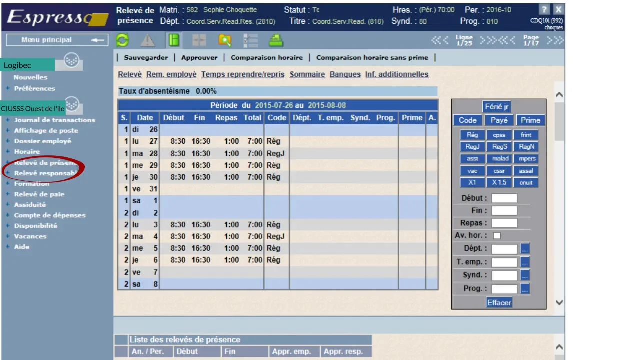Image resolution: width=640 pixels, height=360 pixels.
Task: Click the folder search magnifier icon
Action: coord(225,40)
